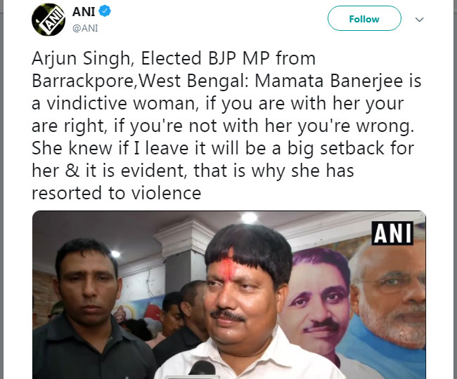The image size is (457, 379).
Task: Click the purple-tinted mustached portrait poster
Action: point(318,298)
